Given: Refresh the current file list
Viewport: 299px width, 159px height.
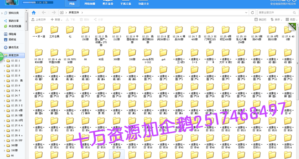Looking at the screenshot, I should pyautogui.click(x=253, y=13).
